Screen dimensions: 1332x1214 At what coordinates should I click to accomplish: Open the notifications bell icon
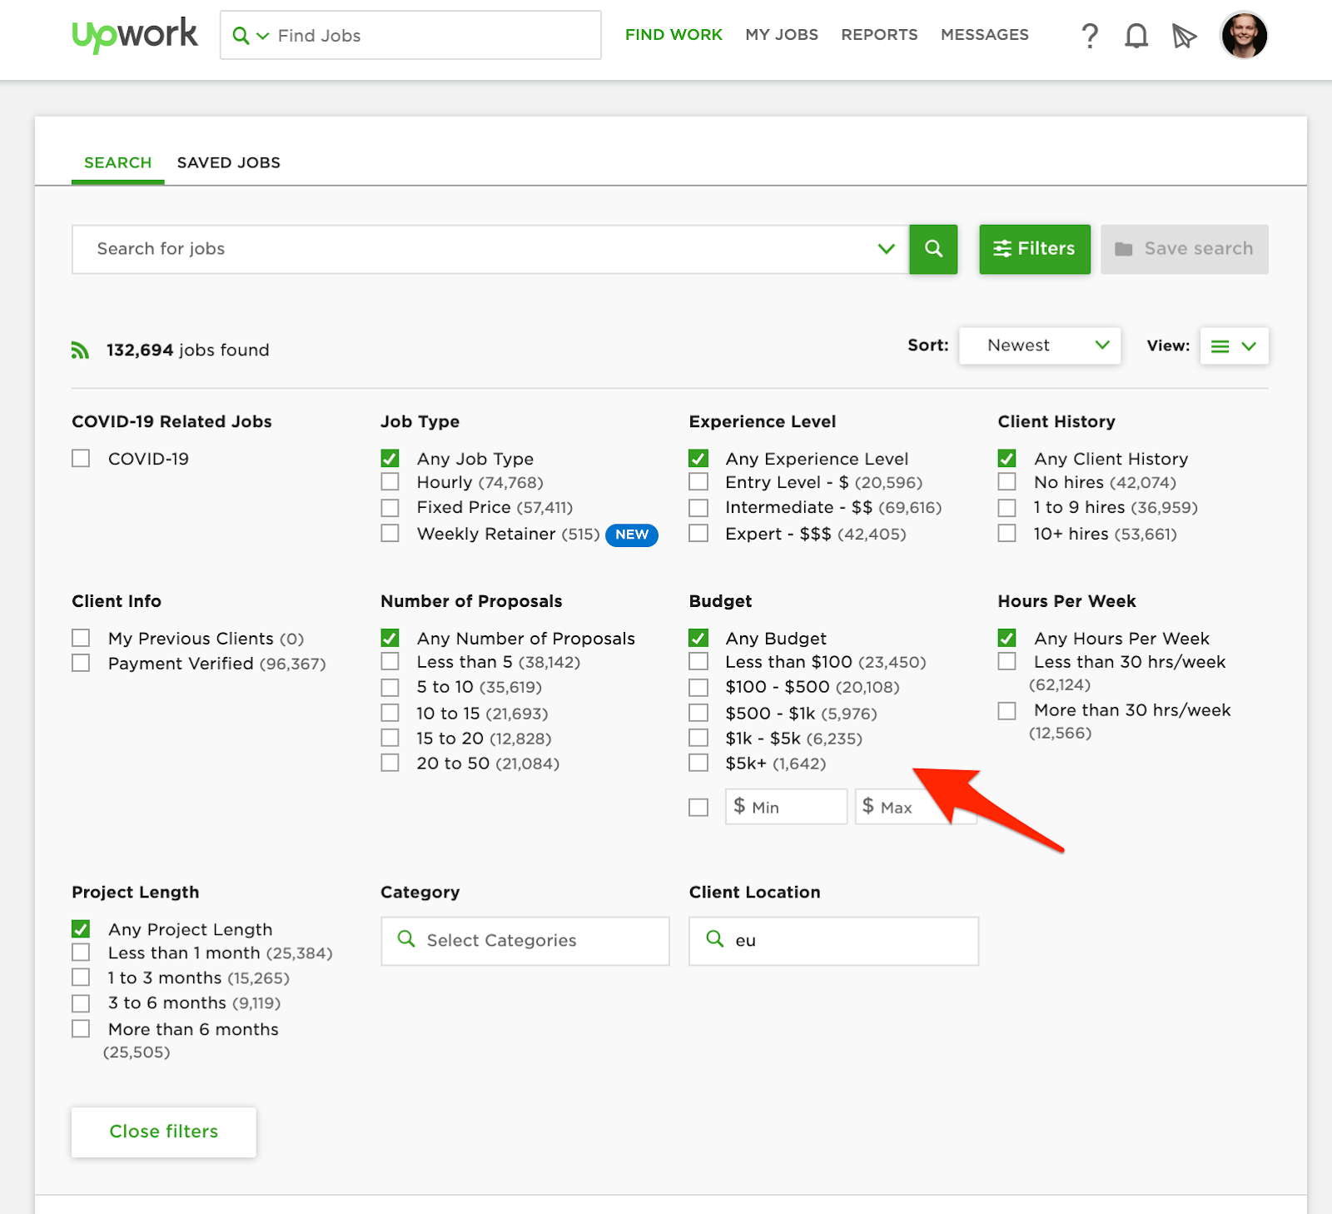click(1136, 36)
